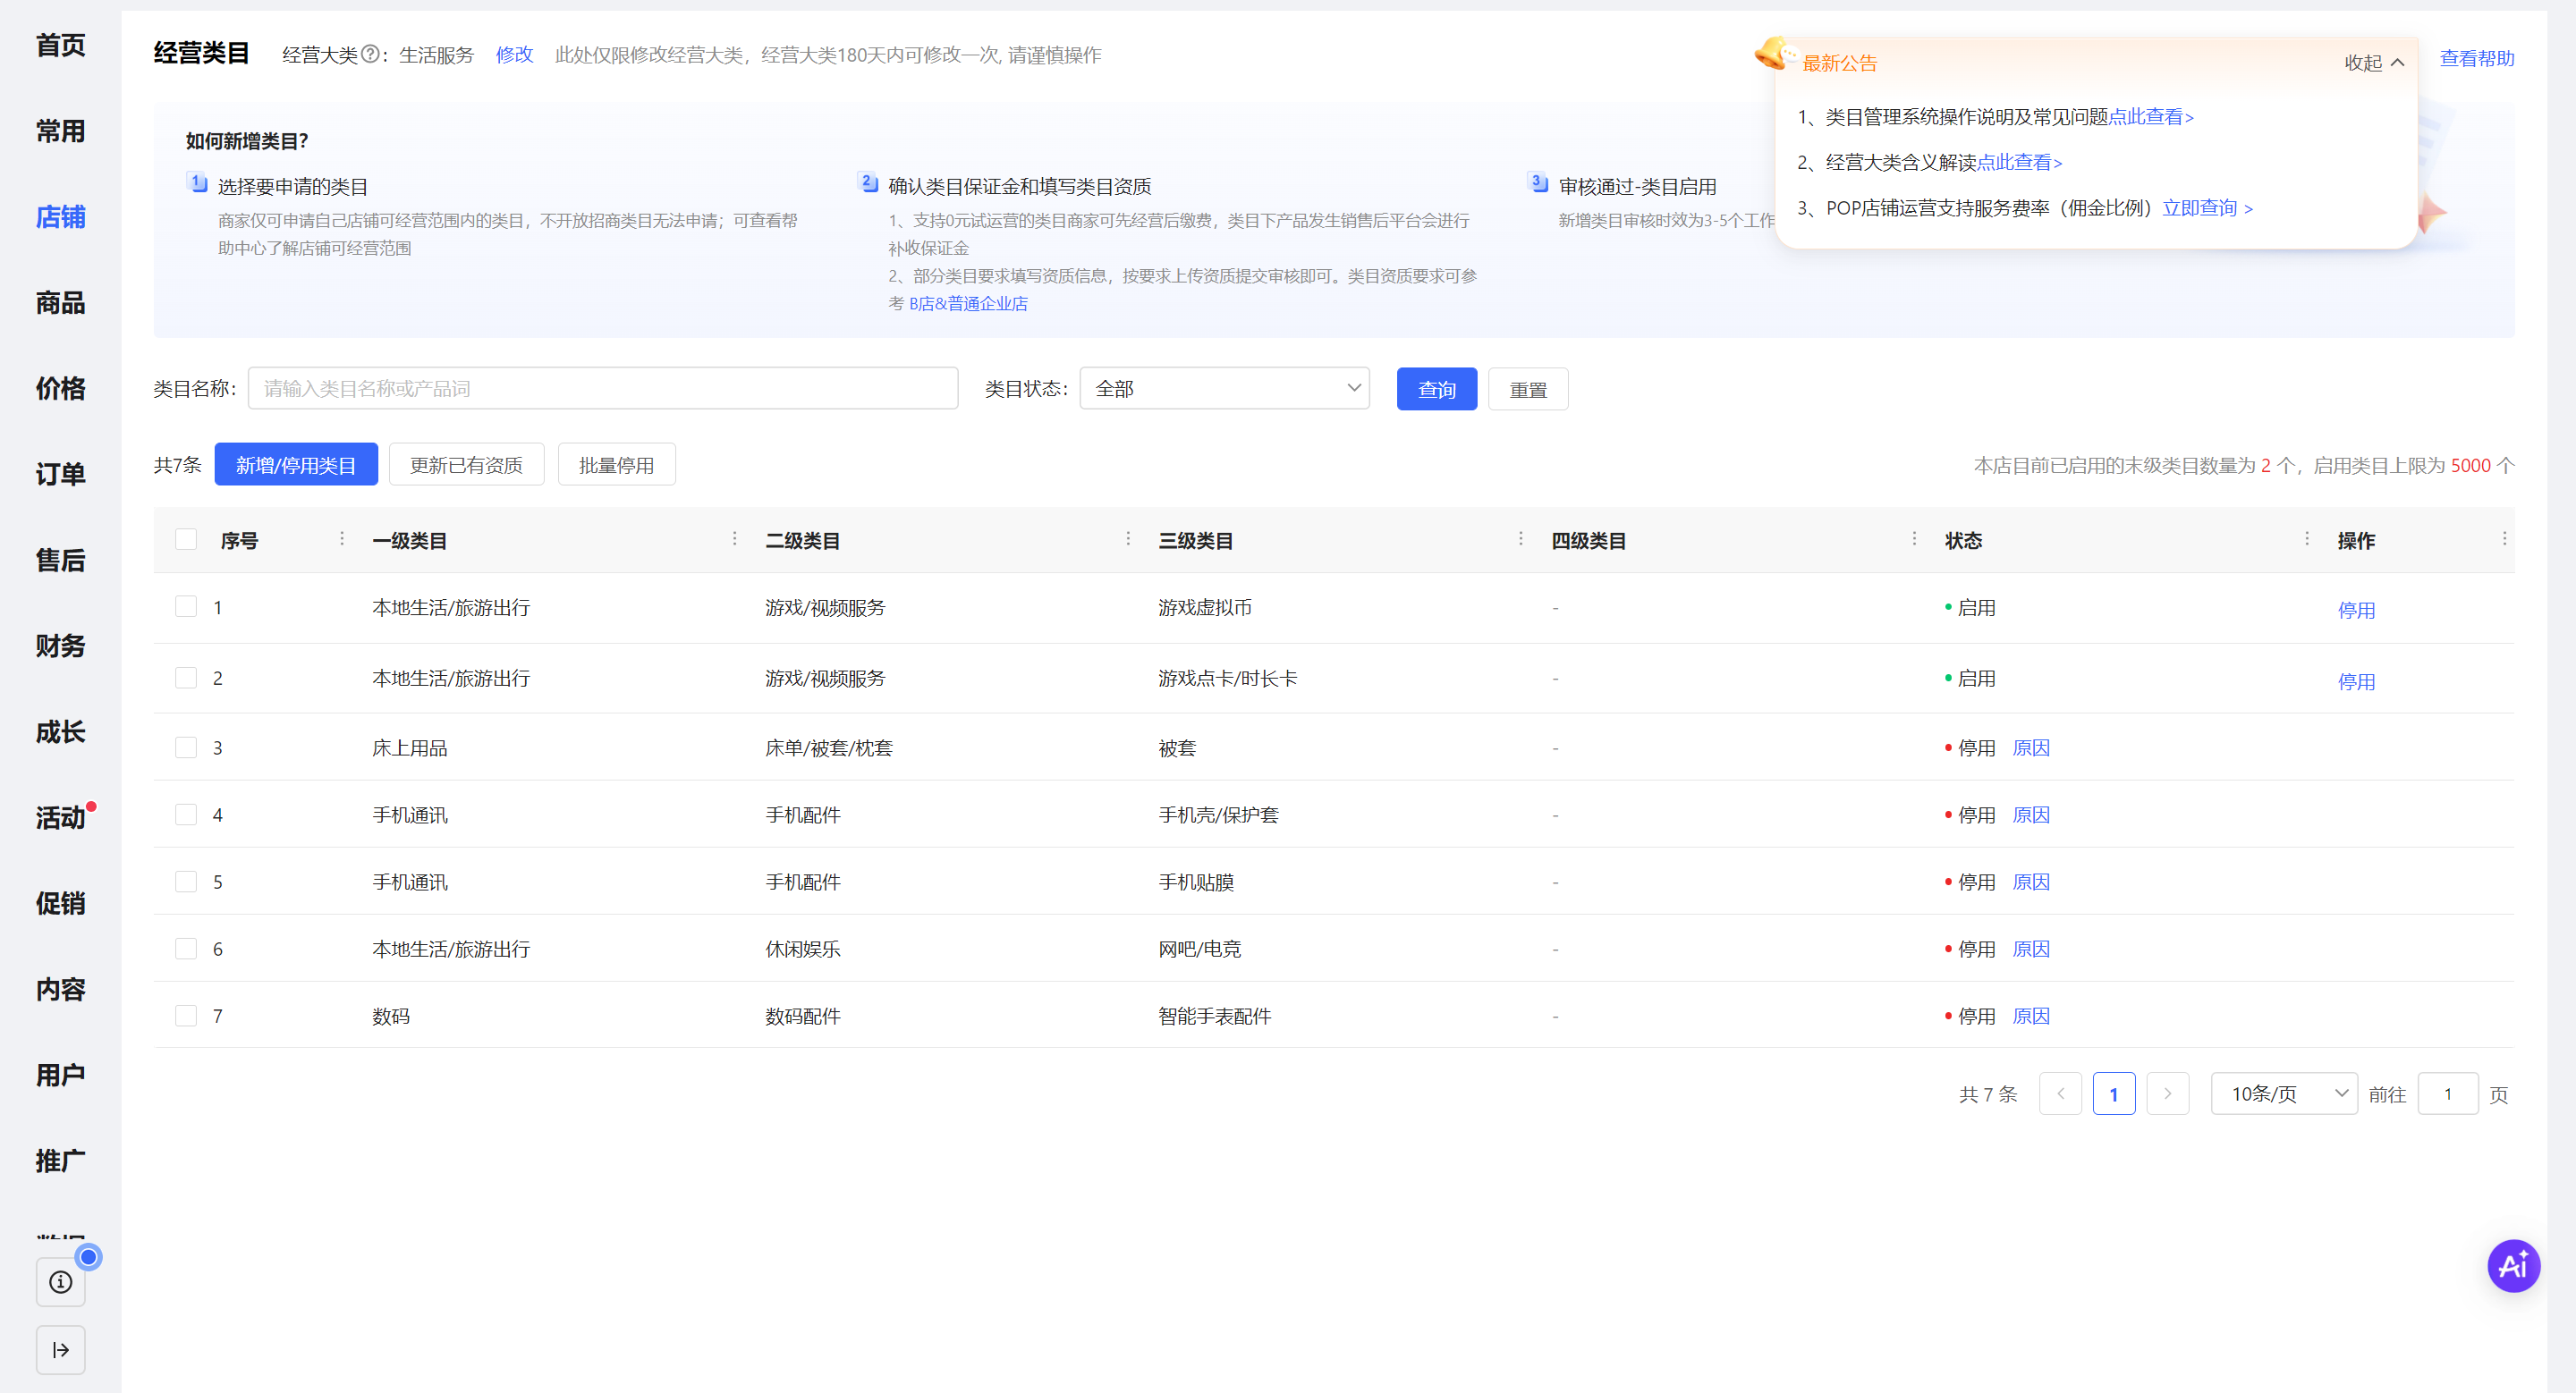
Task: Open the info icon in the sidebar bottom
Action: click(x=61, y=1281)
